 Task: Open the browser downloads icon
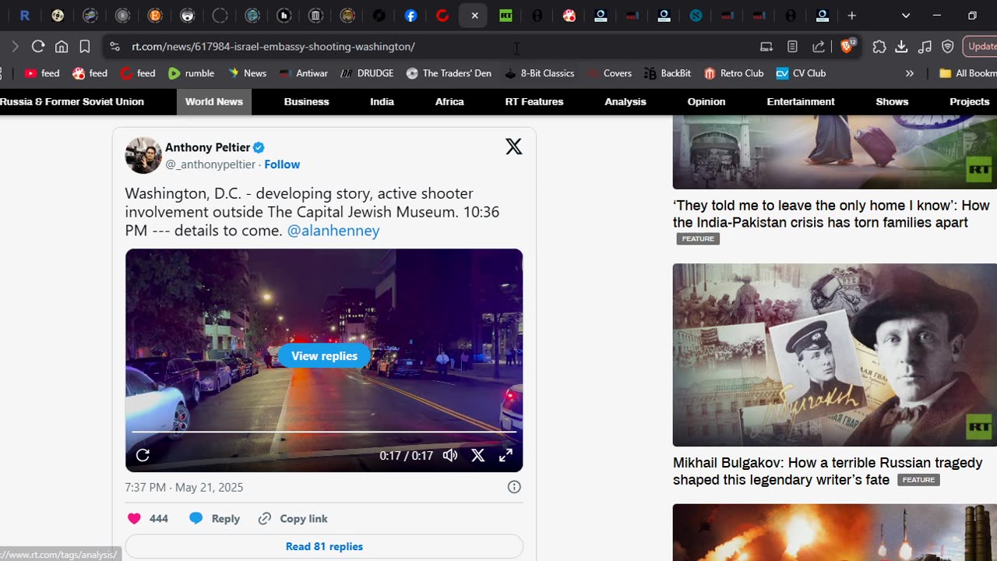click(x=901, y=47)
